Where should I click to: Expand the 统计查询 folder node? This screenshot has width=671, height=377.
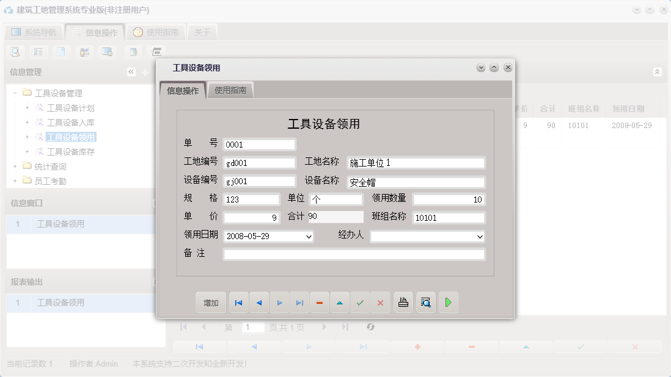point(14,165)
